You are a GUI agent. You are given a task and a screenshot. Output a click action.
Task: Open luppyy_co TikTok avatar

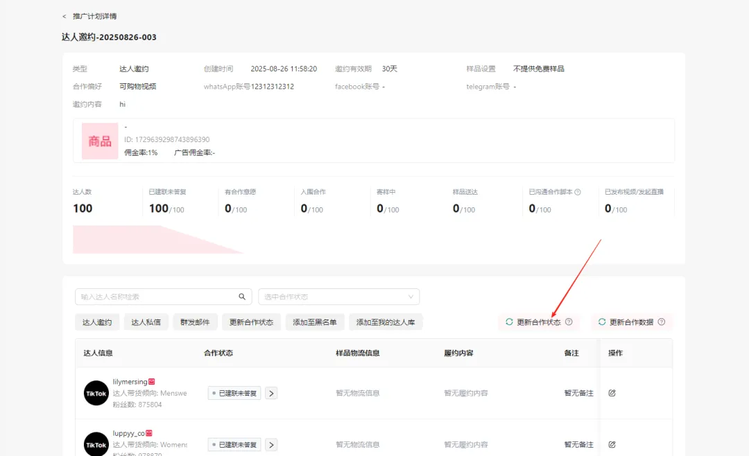[x=96, y=444]
